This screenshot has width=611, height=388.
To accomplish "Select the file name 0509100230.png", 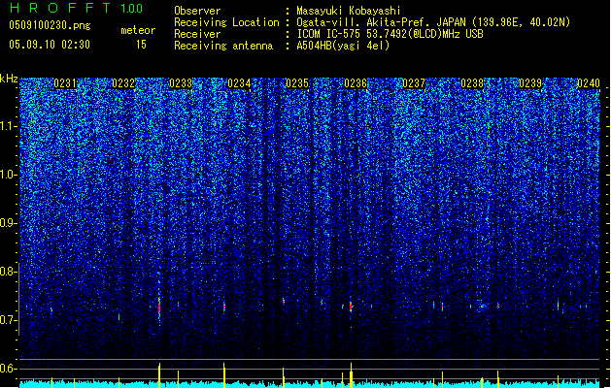I will point(50,25).
